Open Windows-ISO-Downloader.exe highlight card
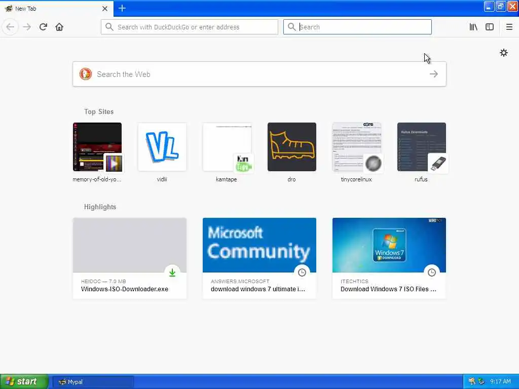 [130, 258]
